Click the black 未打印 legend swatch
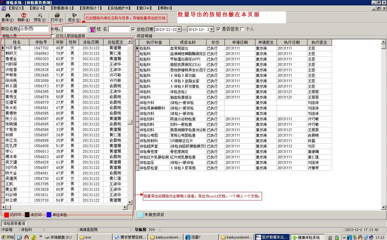 point(27,215)
